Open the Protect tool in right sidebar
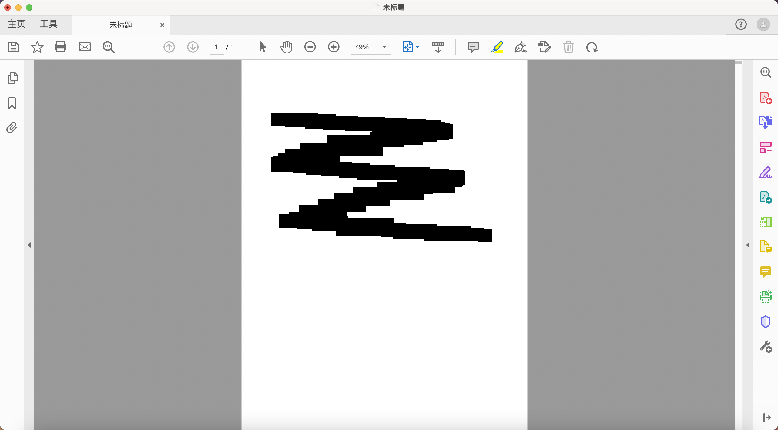This screenshot has width=778, height=430. pyautogui.click(x=766, y=322)
